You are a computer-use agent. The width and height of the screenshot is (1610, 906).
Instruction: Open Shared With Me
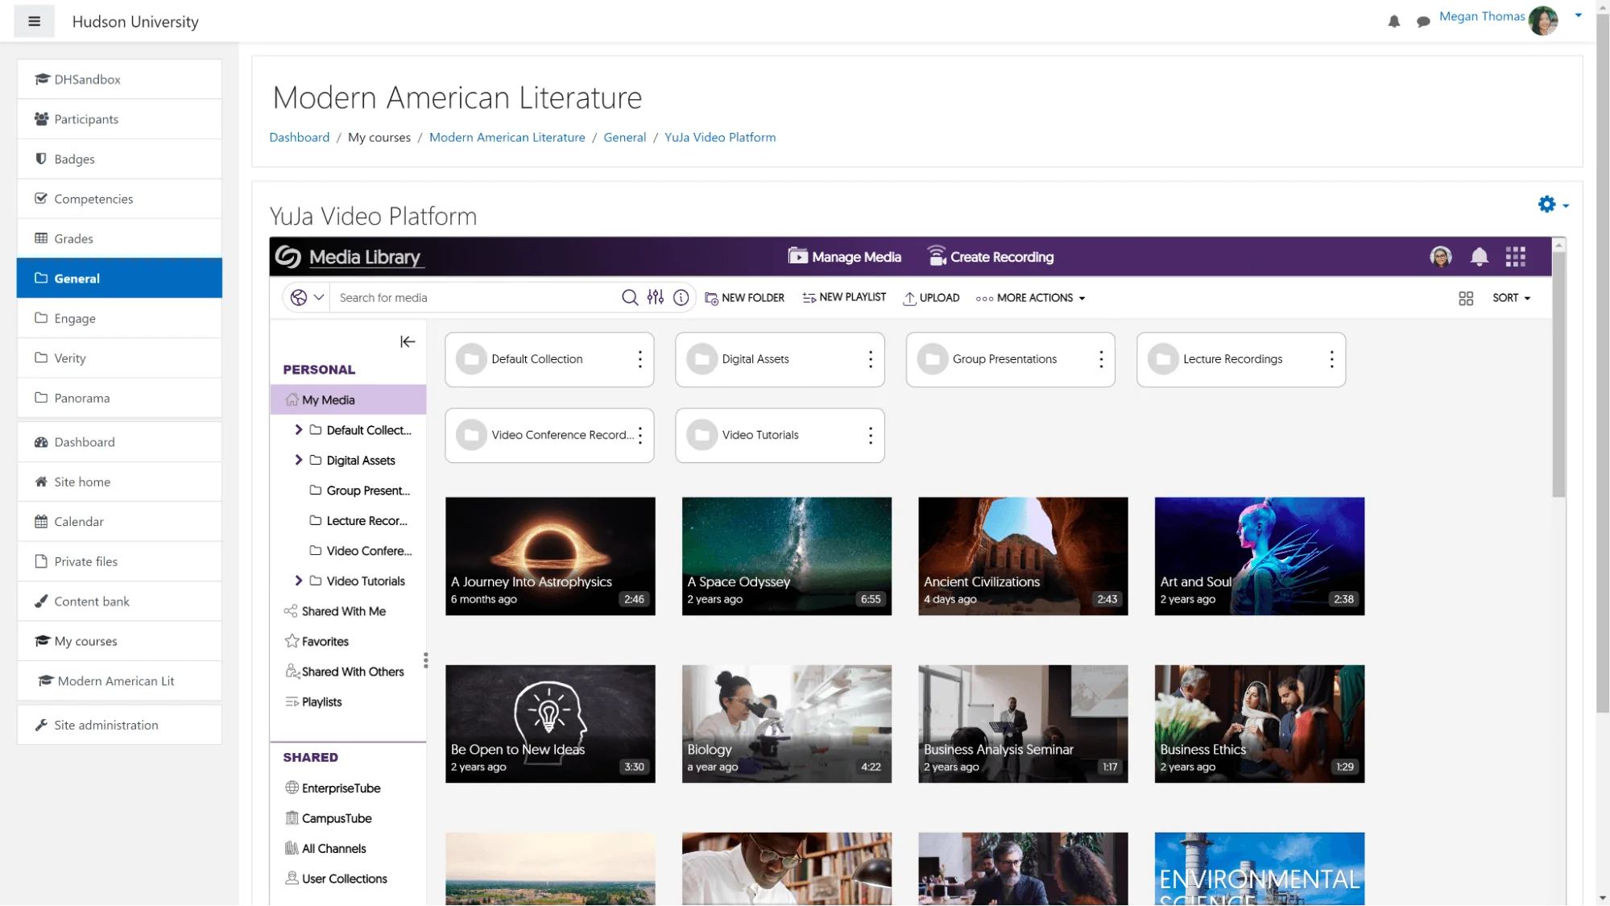[x=335, y=611]
